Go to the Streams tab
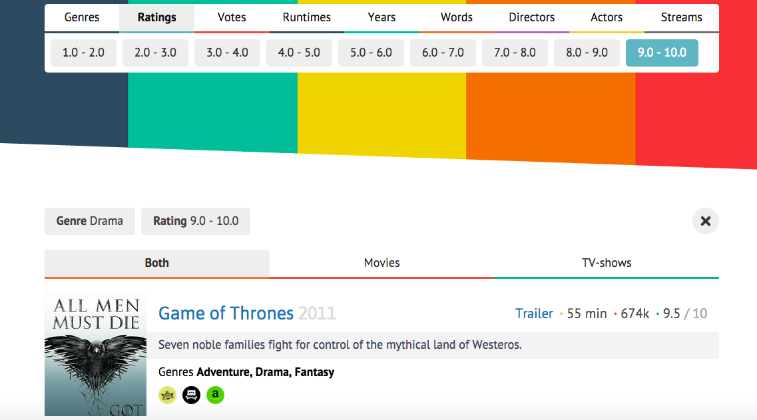Viewport: 757px width, 420px height. (681, 18)
